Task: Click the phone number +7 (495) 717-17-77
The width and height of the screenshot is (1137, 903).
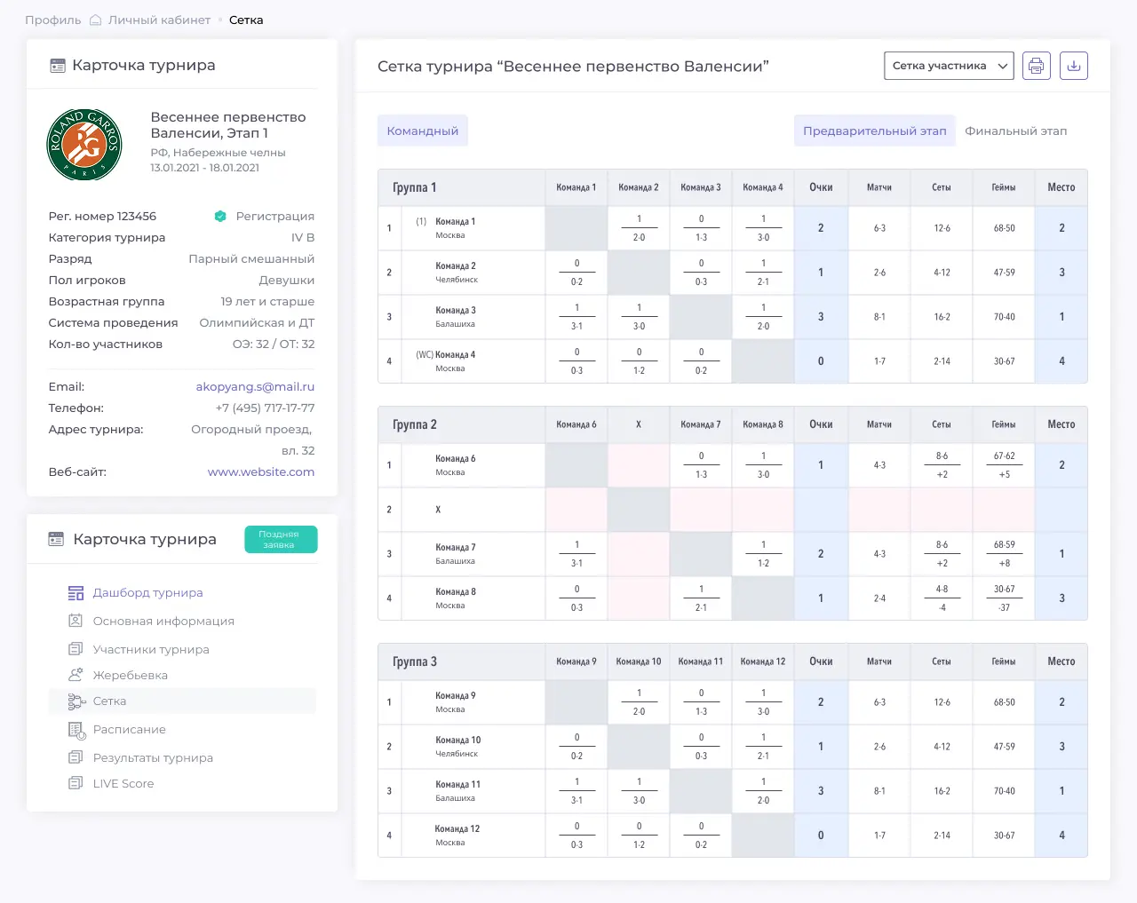Action: [265, 408]
